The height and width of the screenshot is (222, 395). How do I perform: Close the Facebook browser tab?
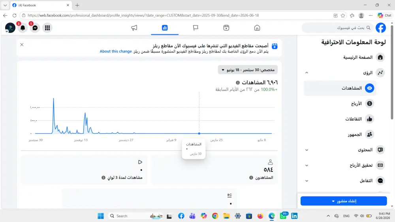coord(68,5)
